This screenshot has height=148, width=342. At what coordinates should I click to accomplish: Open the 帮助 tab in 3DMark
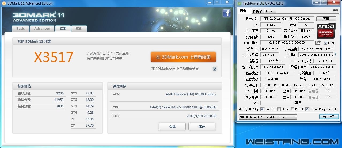79,28
